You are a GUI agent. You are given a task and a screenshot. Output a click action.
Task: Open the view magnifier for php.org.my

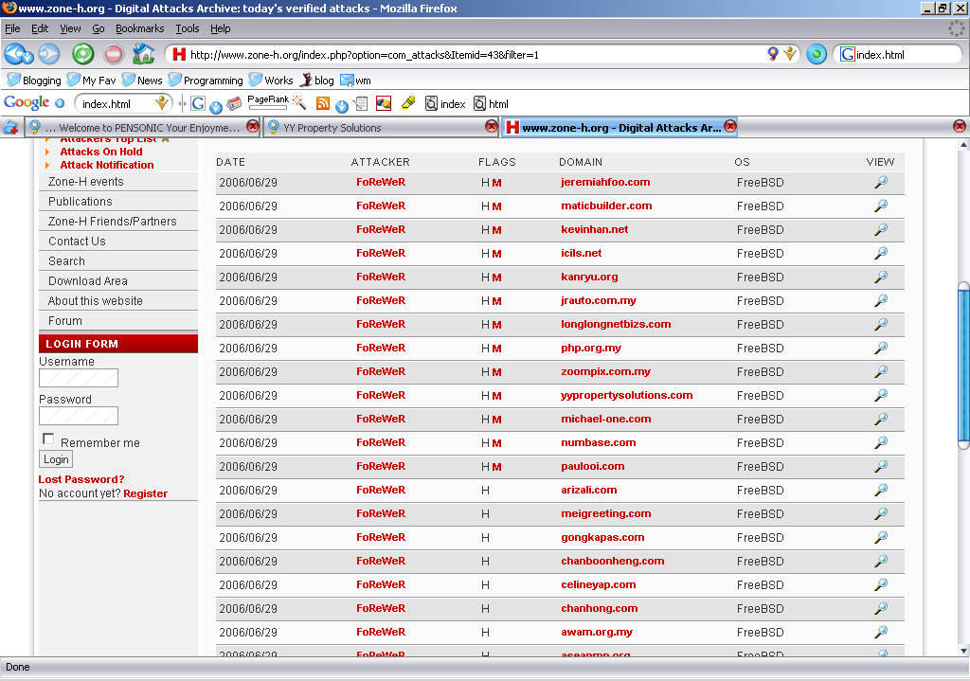tap(881, 349)
